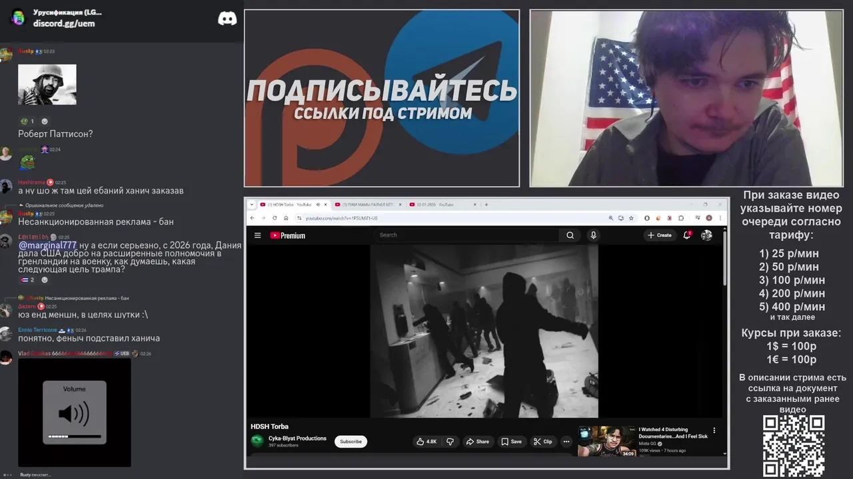The width and height of the screenshot is (853, 479).
Task: Bookmark this page with the star icon
Action: [x=631, y=218]
